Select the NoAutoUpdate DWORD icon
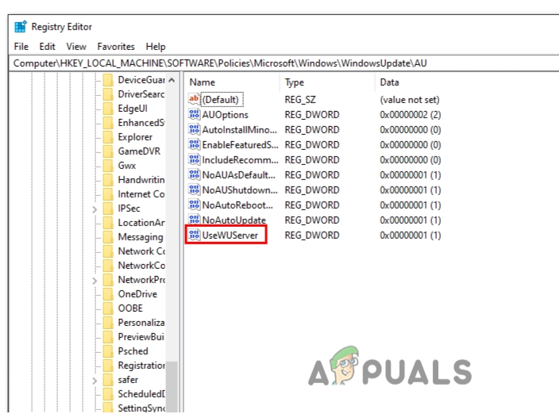The width and height of the screenshot is (559, 414). pyautogui.click(x=194, y=220)
